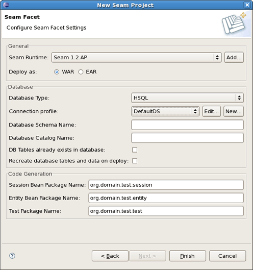Screen dimensions: 253x270
Task: Focus the Database Catalog Name field
Action: click(187, 138)
